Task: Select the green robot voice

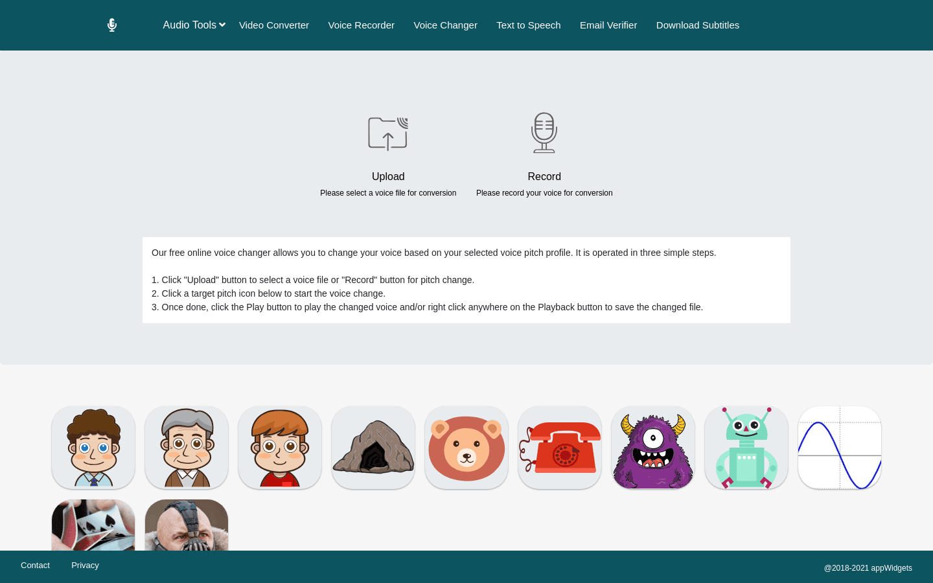Action: point(746,448)
